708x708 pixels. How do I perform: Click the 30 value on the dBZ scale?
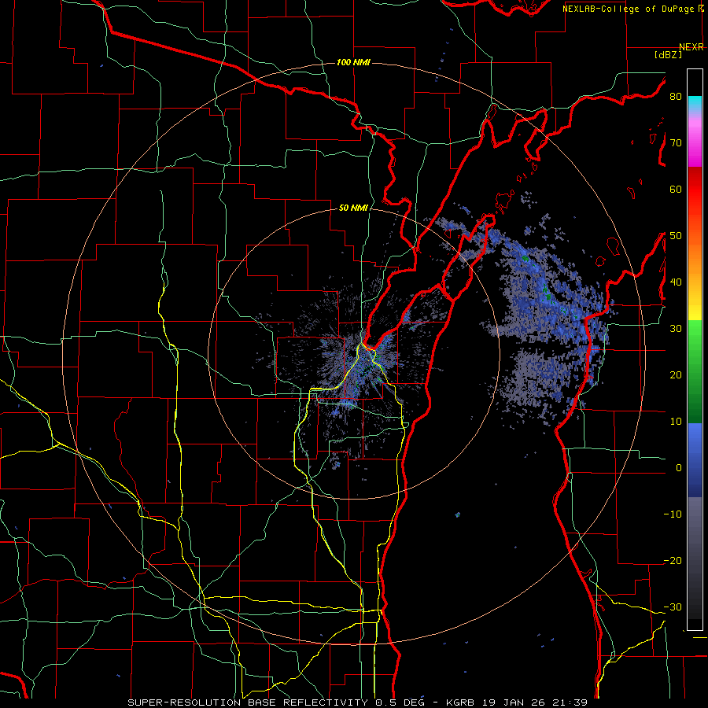pyautogui.click(x=676, y=328)
